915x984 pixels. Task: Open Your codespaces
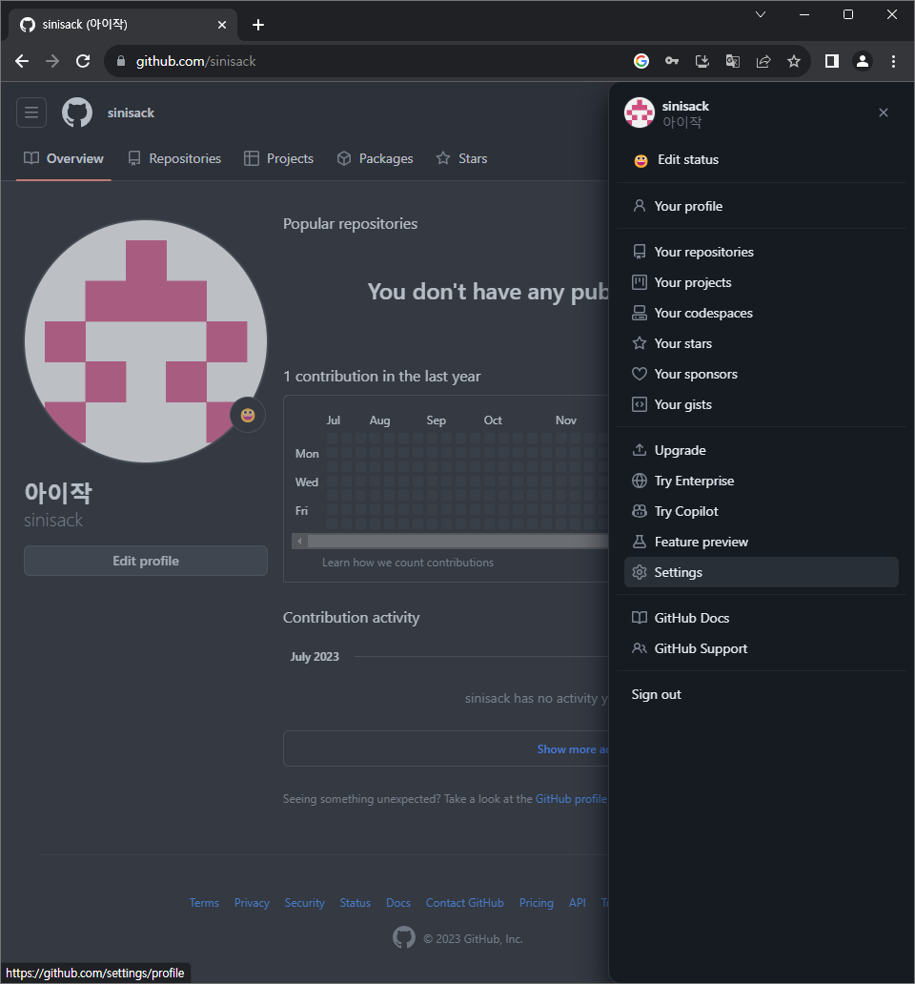(x=762, y=313)
